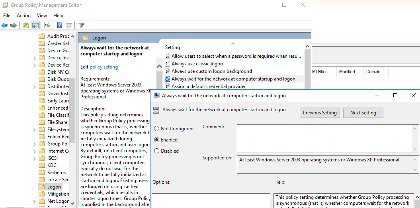The height and width of the screenshot is (208, 420).
Task: Select the Audit Proc tree item
Action: coord(58,36)
